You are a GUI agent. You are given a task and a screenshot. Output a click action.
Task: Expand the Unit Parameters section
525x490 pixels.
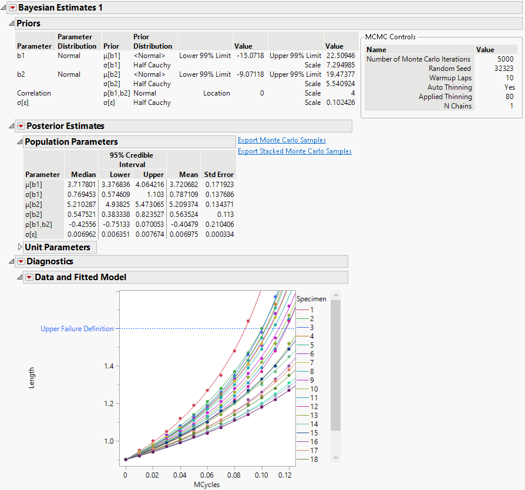[x=19, y=247]
